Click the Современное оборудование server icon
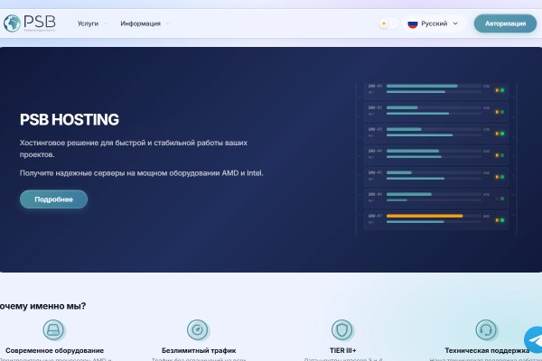Viewport: 542px width, 361px height. pyautogui.click(x=53, y=329)
